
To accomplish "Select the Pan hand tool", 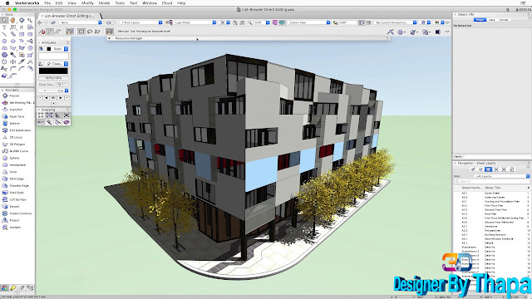I will click(13, 20).
